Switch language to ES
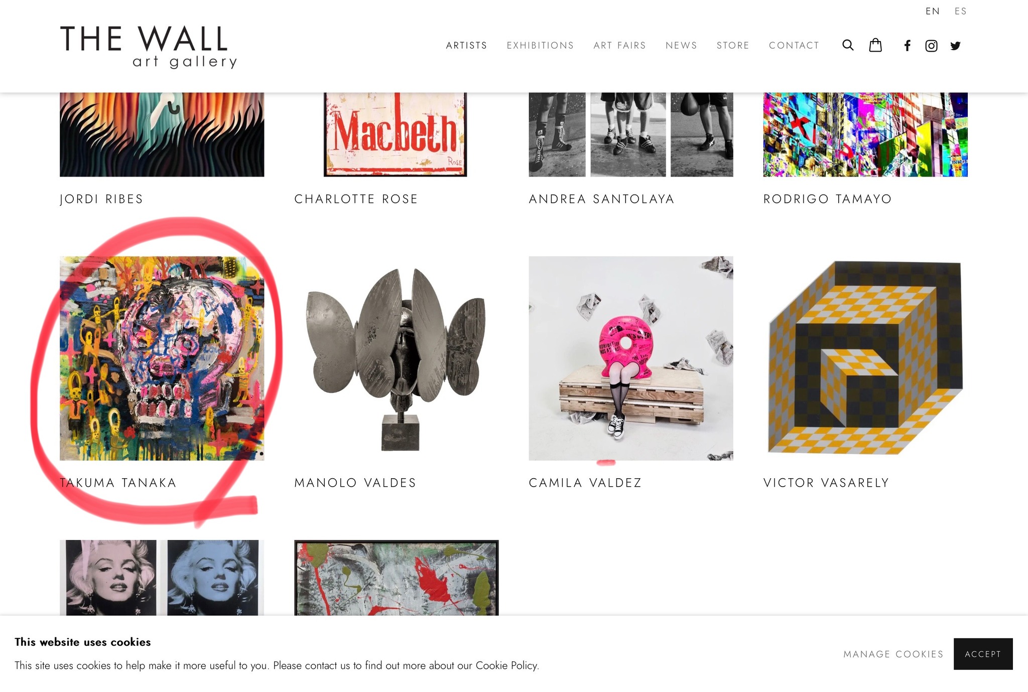This screenshot has width=1028, height=692. 960,11
